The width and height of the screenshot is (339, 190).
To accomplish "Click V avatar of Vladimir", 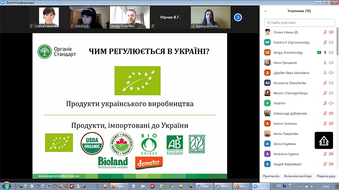I will click(x=267, y=103).
